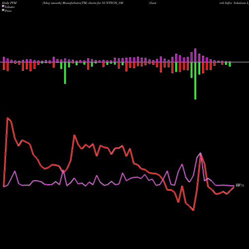The height and width of the screenshot is (249, 249).
Task: Click the Price legend label
Action: tap(8, 11)
